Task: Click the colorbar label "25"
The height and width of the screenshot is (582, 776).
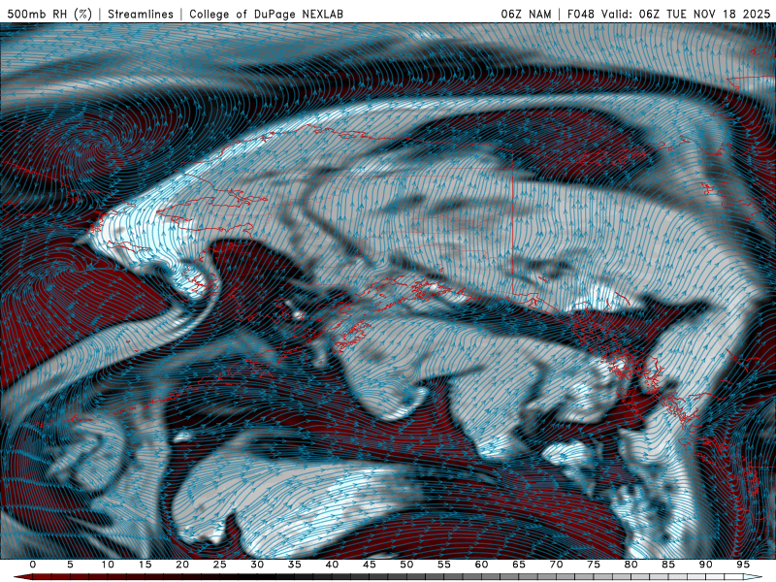Action: click(220, 565)
